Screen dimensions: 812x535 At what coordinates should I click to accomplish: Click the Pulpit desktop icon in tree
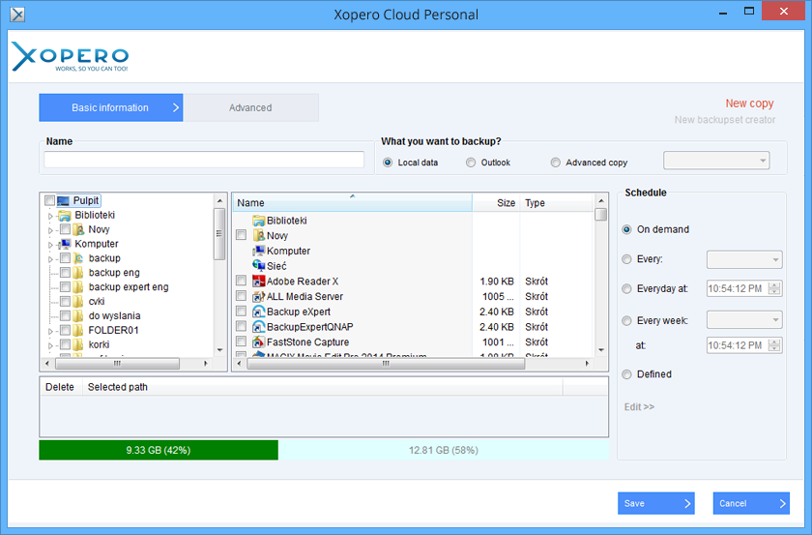point(63,200)
